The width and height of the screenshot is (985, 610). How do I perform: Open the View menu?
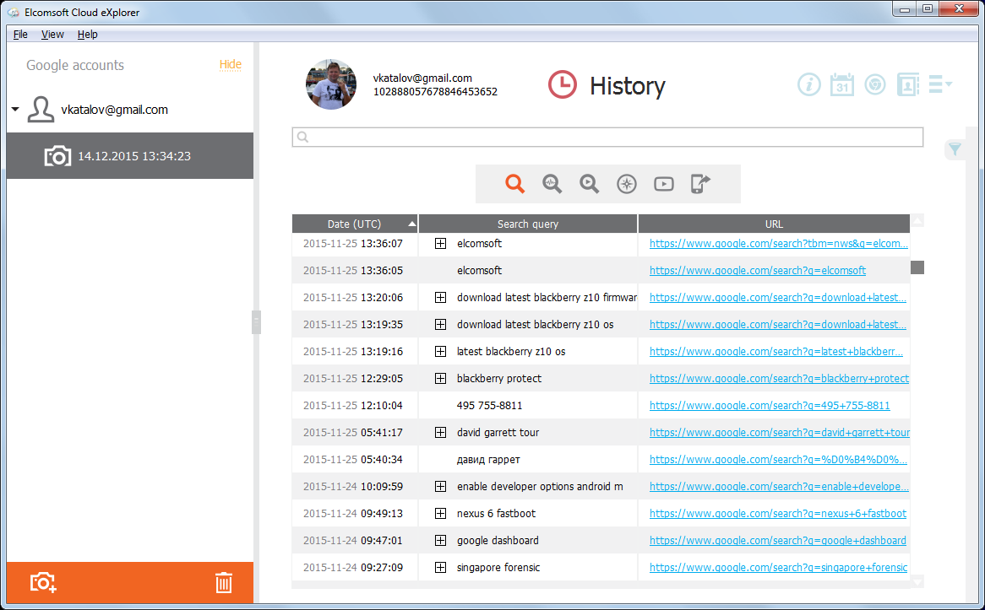point(52,34)
